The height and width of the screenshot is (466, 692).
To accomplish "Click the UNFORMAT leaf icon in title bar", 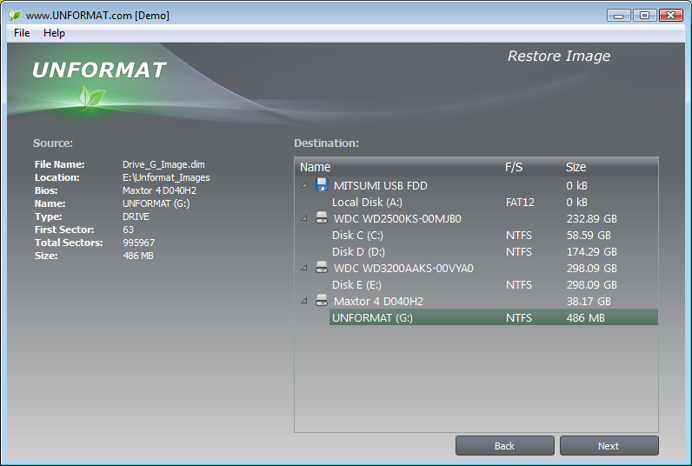I will point(15,15).
